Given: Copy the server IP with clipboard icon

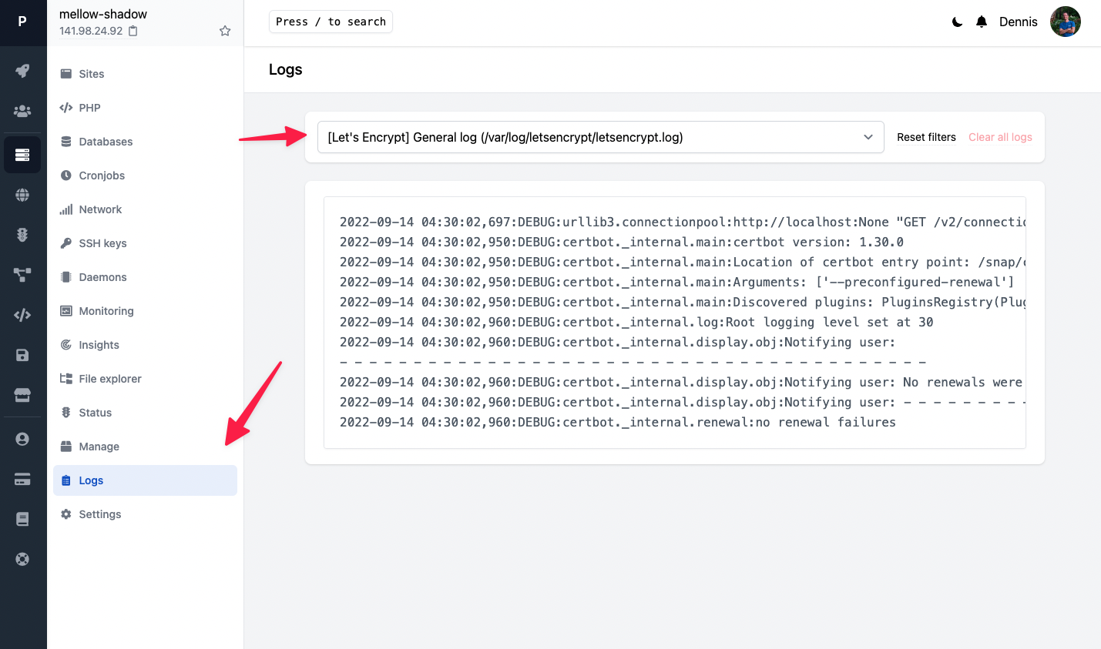Looking at the screenshot, I should [133, 31].
